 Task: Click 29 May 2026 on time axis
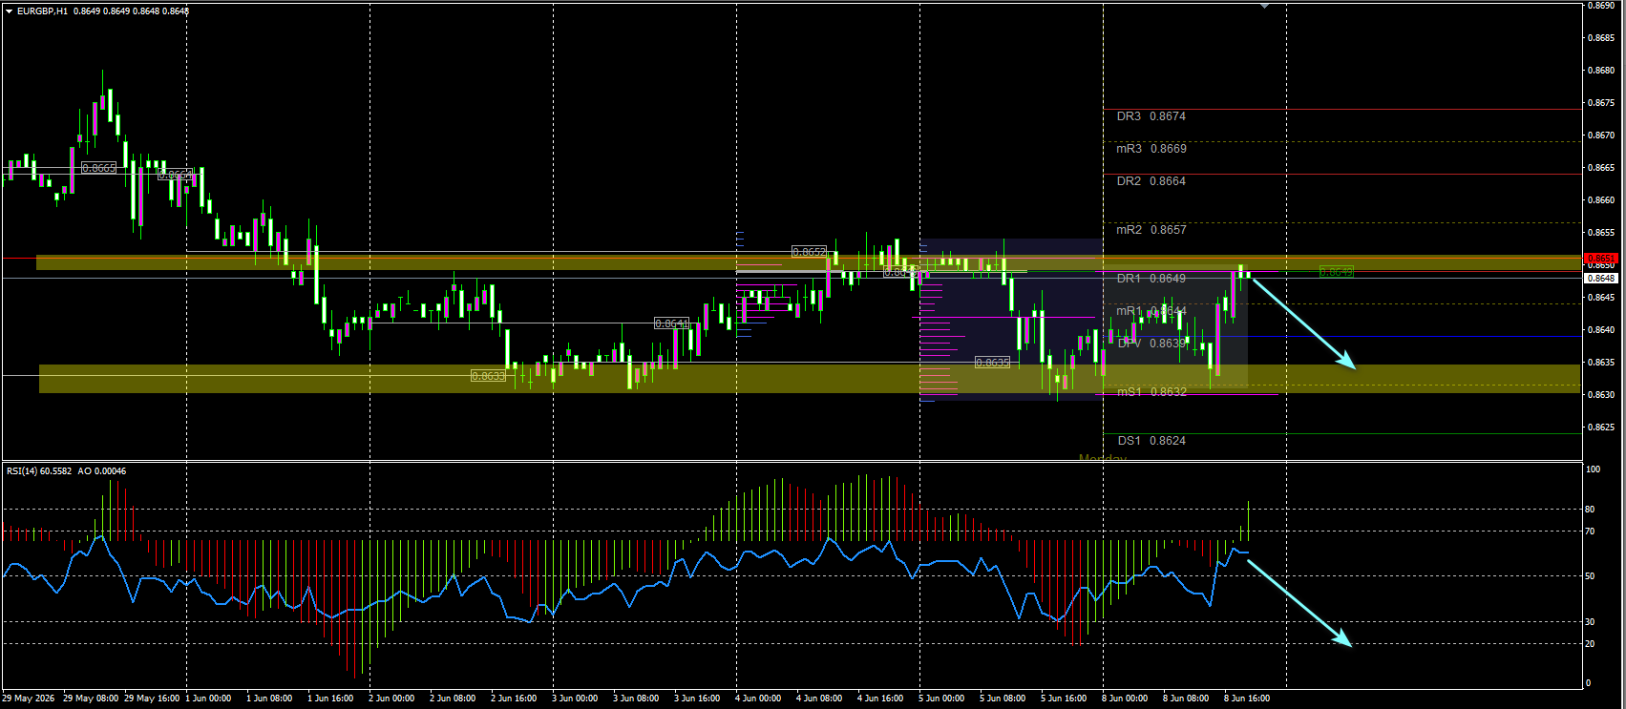(29, 699)
